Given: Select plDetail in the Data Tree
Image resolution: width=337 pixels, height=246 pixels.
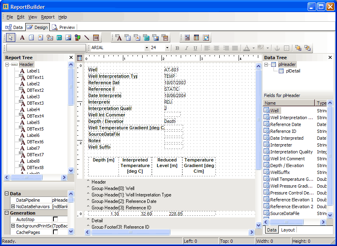Looking at the screenshot, I should (293, 71).
